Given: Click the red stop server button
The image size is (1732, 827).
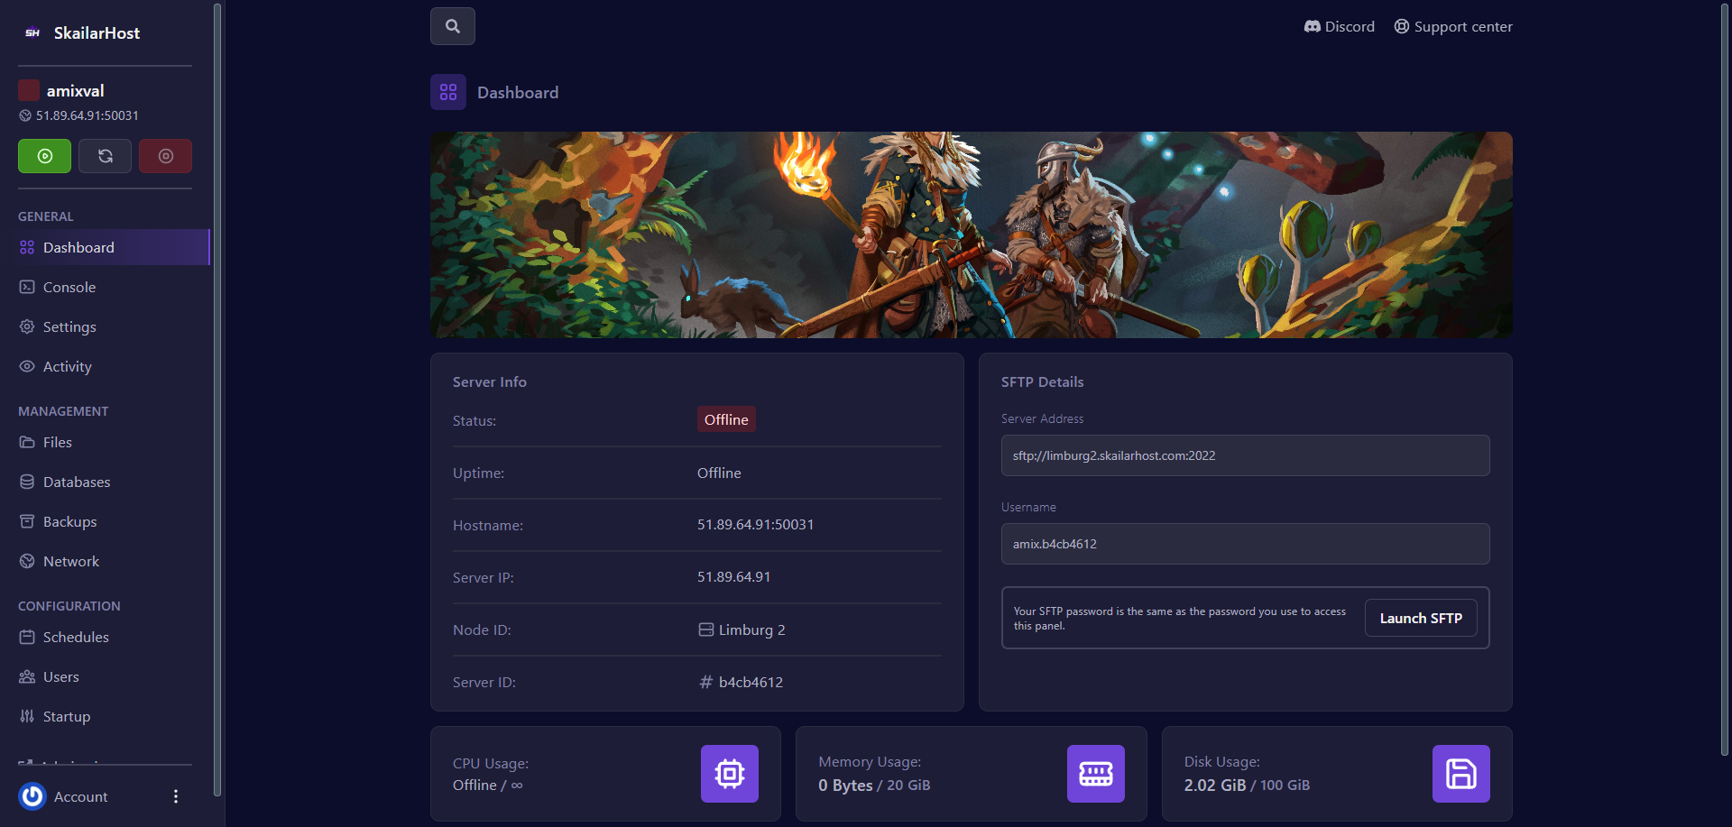Looking at the screenshot, I should click(165, 156).
